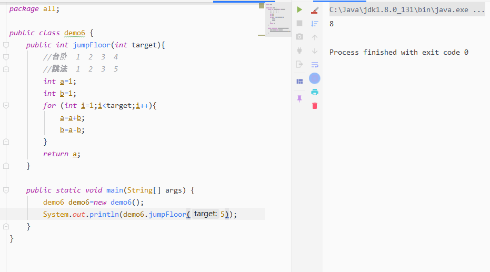Screen dimensions: 490x272
Task: Click the up arrow stack trace icon
Action: point(315,37)
